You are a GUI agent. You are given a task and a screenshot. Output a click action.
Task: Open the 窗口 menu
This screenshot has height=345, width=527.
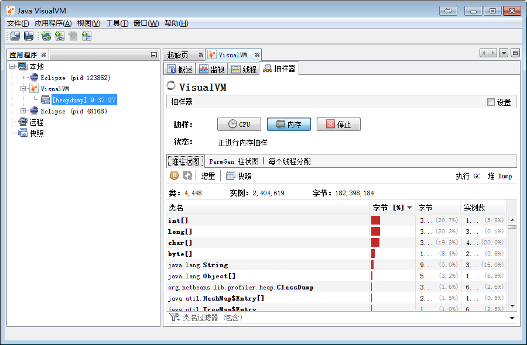(146, 23)
